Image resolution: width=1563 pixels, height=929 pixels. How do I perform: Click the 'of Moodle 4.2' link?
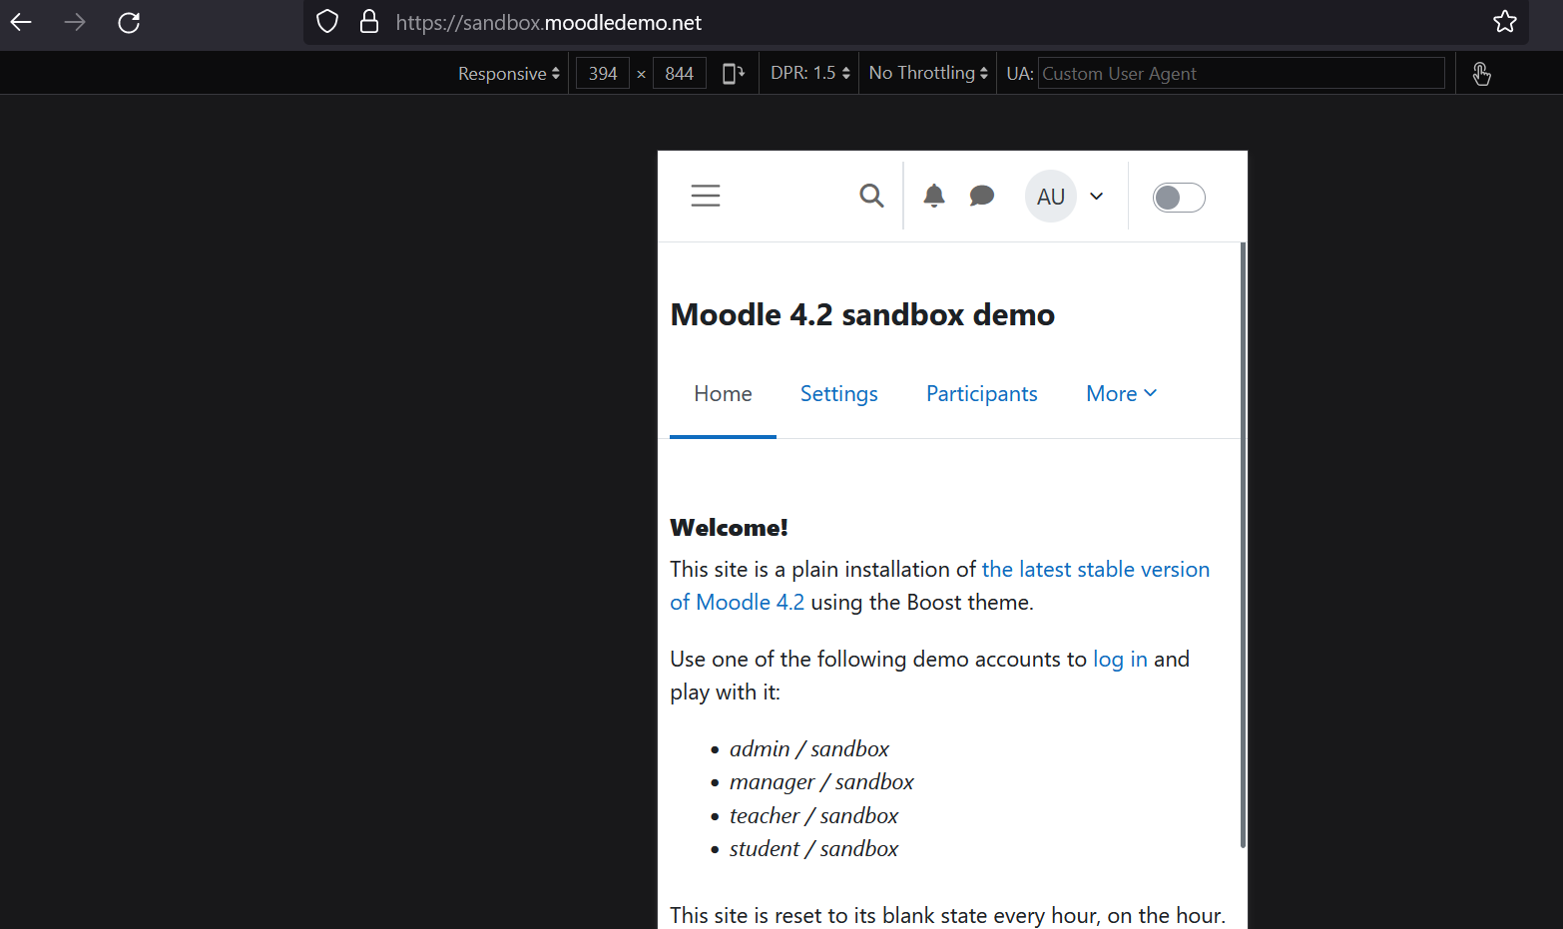[737, 603]
